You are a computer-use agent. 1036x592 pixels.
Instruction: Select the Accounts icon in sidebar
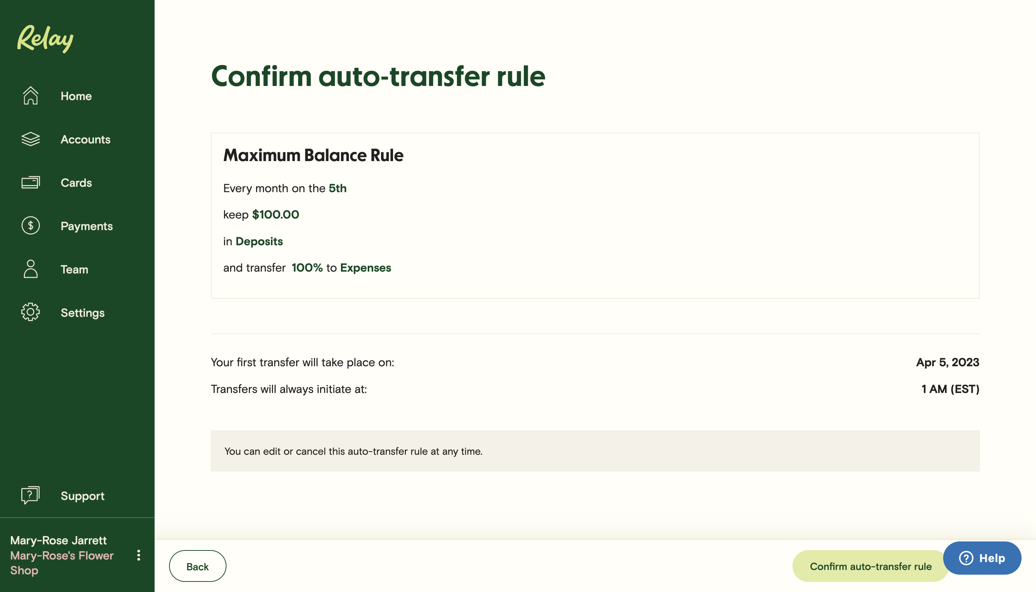30,139
